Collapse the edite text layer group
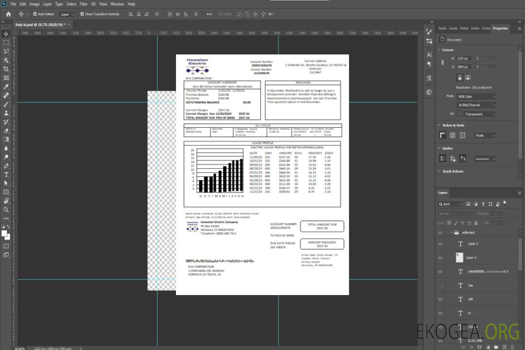This screenshot has height=350, width=525. click(x=452, y=233)
